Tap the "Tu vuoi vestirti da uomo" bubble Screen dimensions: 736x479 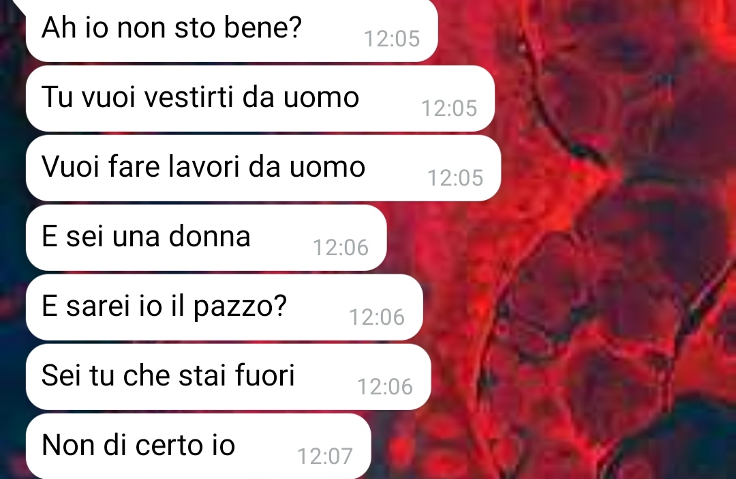click(x=260, y=99)
